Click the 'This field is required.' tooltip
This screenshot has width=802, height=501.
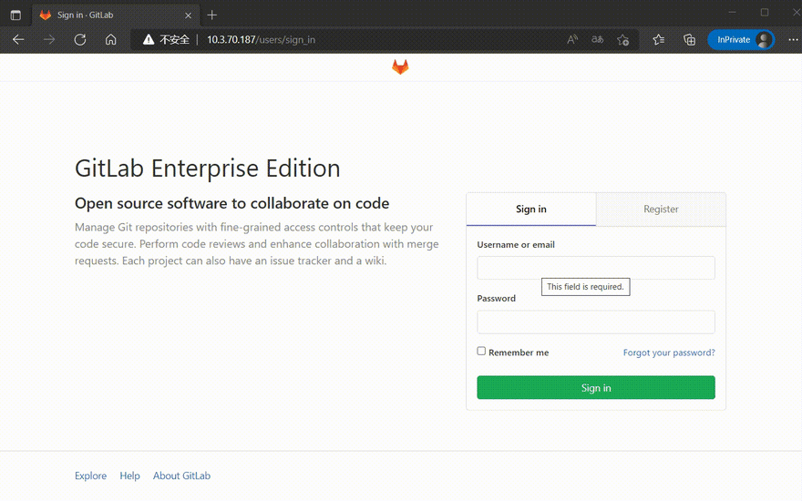(586, 287)
